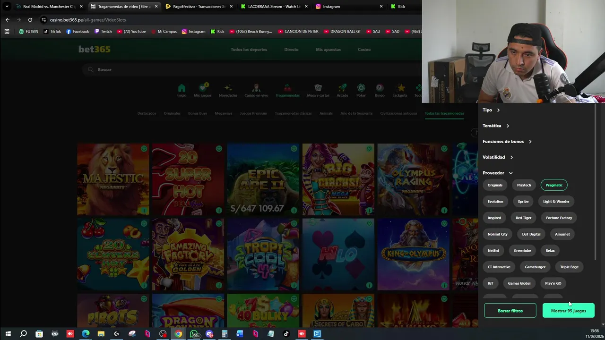The image size is (605, 340).
Task: Toggle the Games Global provider filter
Action: (519, 283)
